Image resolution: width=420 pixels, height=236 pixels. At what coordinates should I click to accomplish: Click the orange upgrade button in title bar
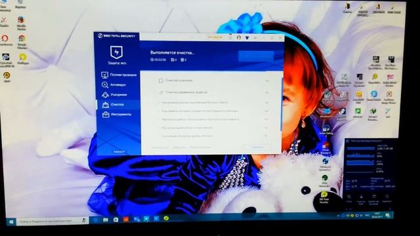[215, 37]
